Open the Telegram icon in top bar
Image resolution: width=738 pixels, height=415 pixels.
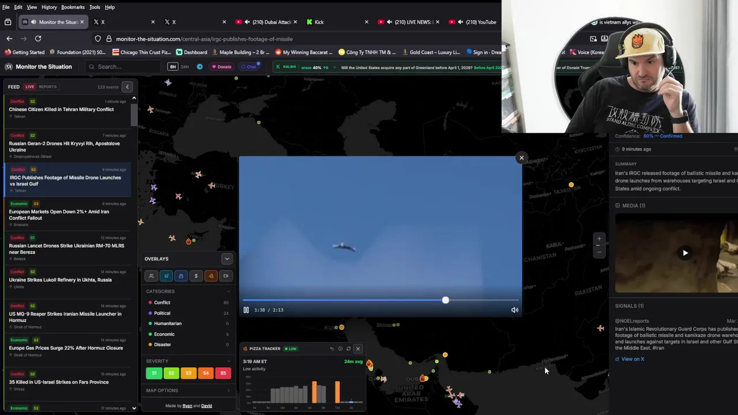(x=199, y=67)
